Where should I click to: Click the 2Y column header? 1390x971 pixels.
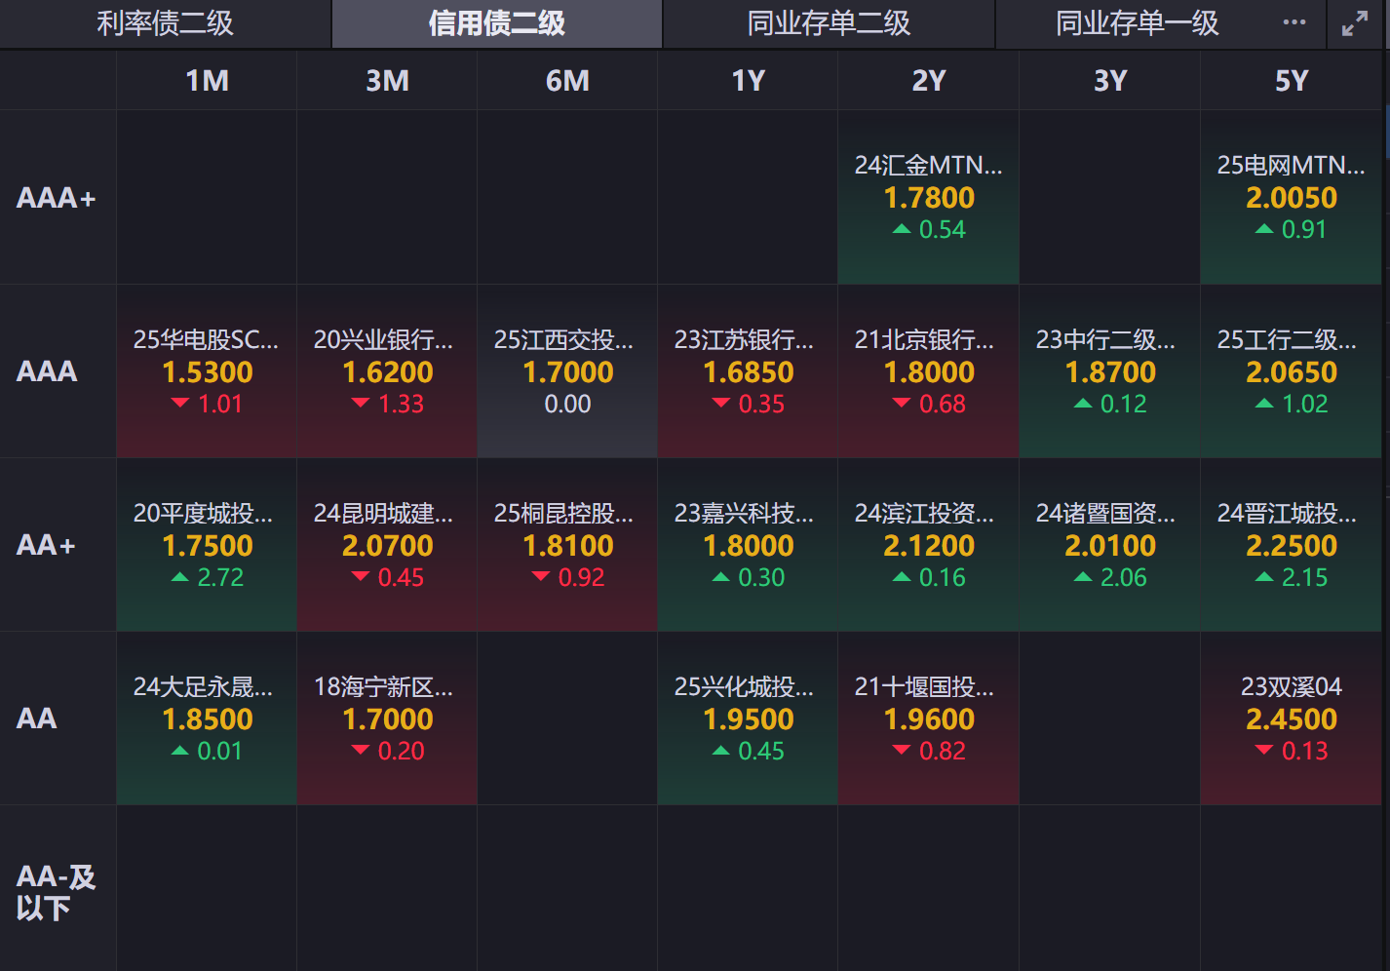point(929,80)
